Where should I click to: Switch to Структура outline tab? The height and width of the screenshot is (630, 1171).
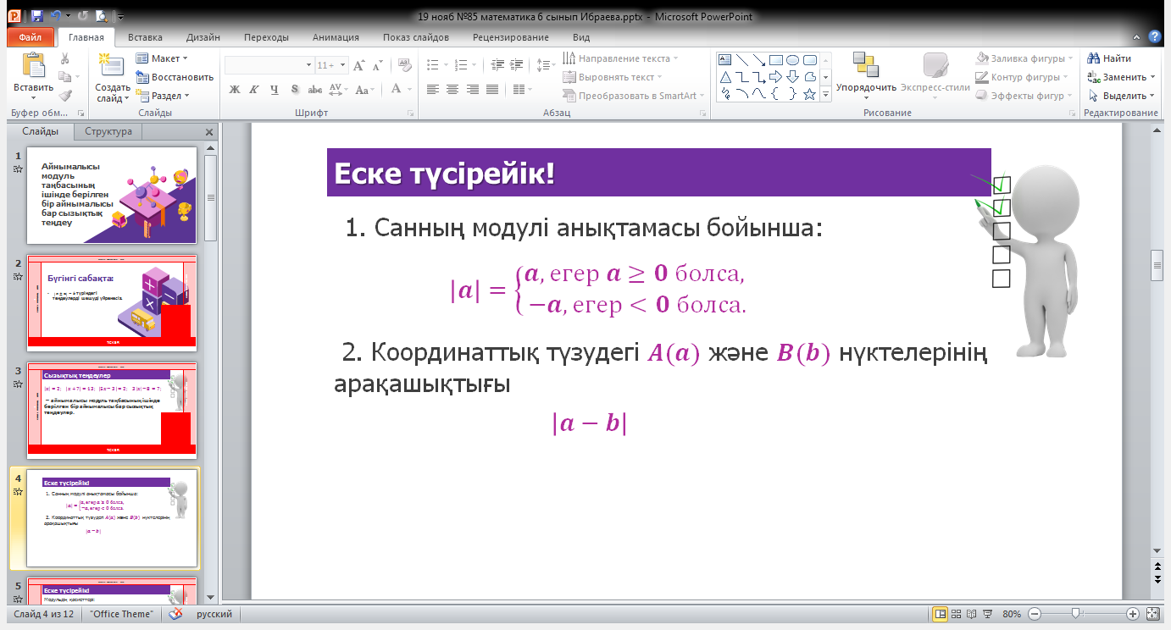[x=108, y=131]
